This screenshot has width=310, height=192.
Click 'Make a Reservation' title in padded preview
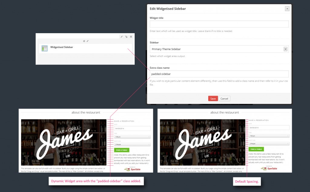point(124,121)
